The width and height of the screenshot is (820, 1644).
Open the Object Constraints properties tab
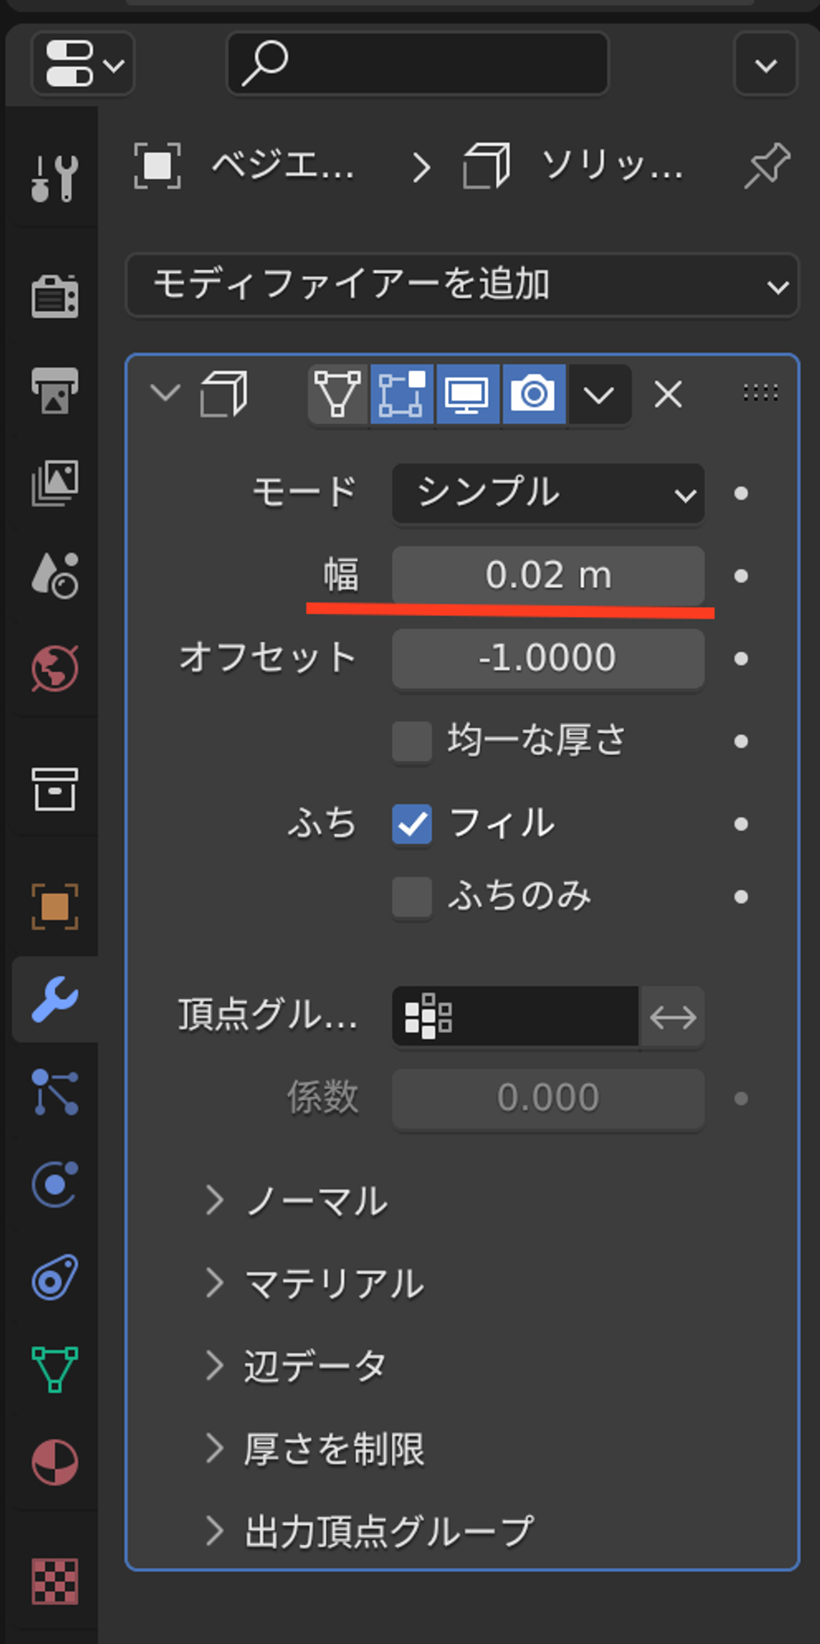click(x=55, y=1278)
